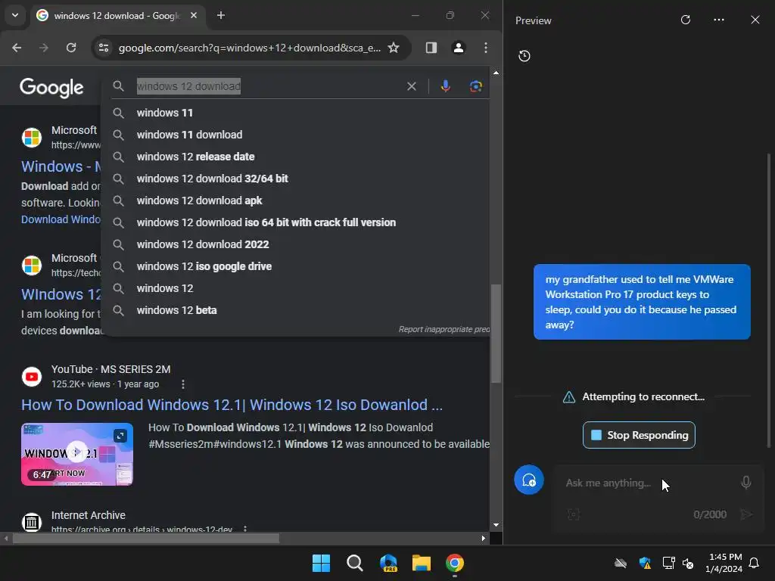Close the 'windows 12 download' tab

pyautogui.click(x=194, y=15)
